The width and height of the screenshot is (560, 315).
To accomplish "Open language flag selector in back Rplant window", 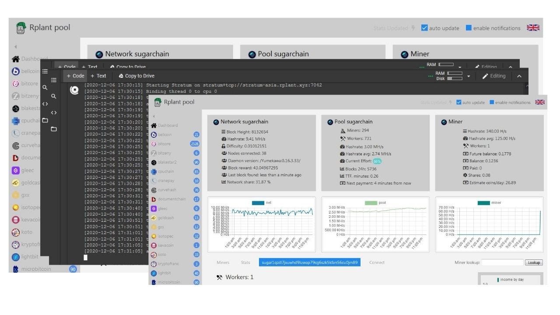I will (533, 28).
